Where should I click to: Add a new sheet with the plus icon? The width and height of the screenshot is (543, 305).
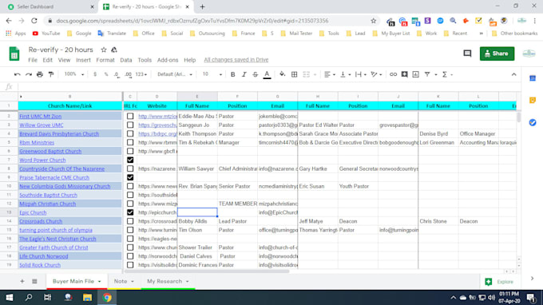pos(22,281)
